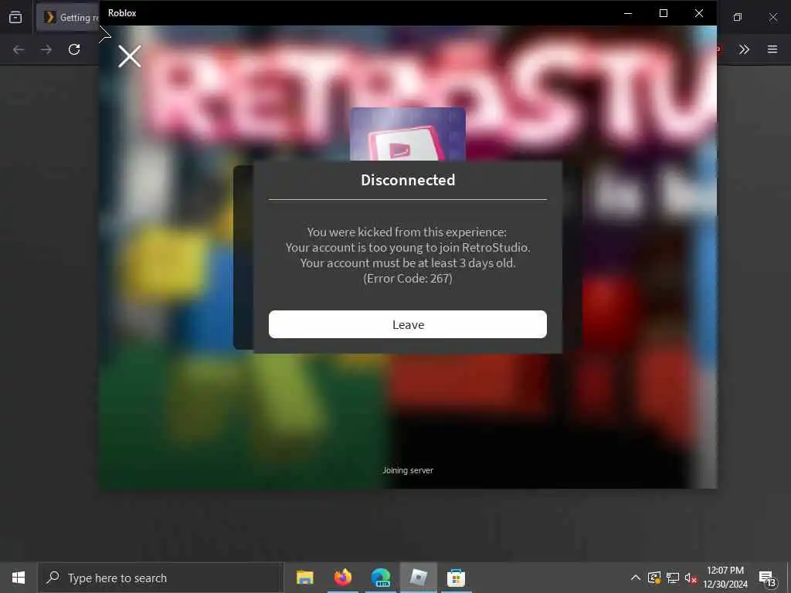This screenshot has width=791, height=593.
Task: Click the 'Joining server' status text
Action: pyautogui.click(x=408, y=470)
